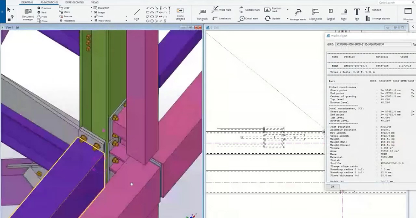Image resolution: width=416 pixels, height=218 pixels.
Task: Switch to the DIMENSIONING ribbon tab
Action: point(75,2)
